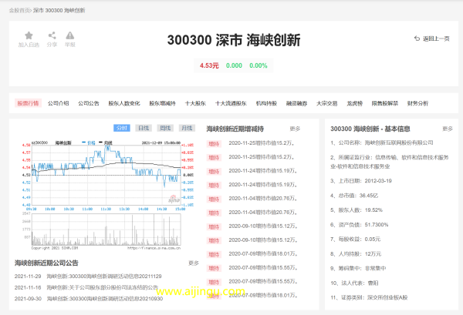The image size is (463, 315).
Task: Open the 大宗交易 tab
Action: point(326,103)
